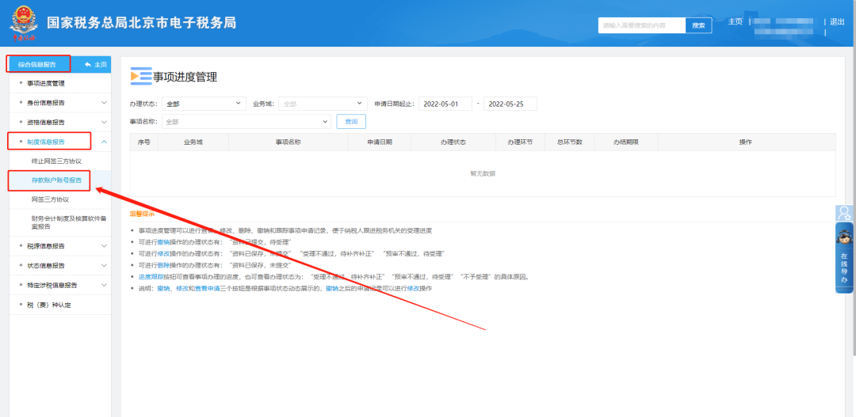
Task: Click 温馨提示 heading text
Action: (x=142, y=213)
